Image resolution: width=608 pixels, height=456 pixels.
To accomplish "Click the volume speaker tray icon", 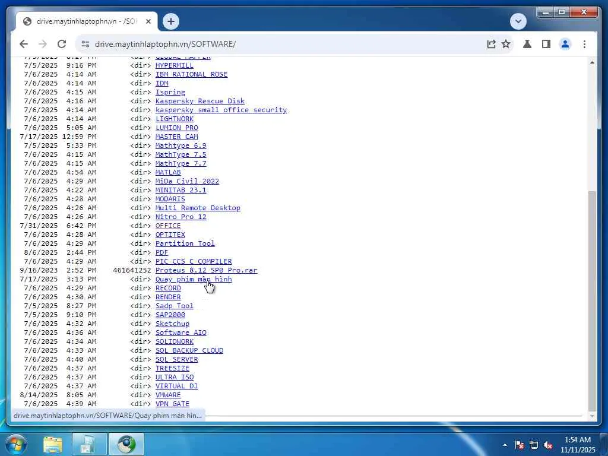I will click(x=548, y=445).
